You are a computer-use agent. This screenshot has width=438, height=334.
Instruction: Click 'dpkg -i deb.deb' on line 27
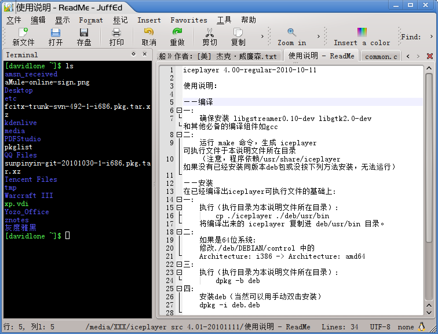coord(229,304)
